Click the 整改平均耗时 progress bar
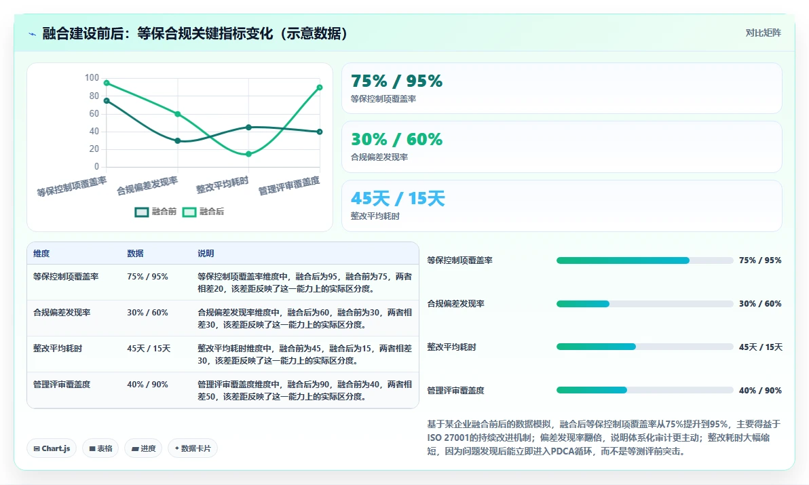809x485 pixels. (645, 347)
